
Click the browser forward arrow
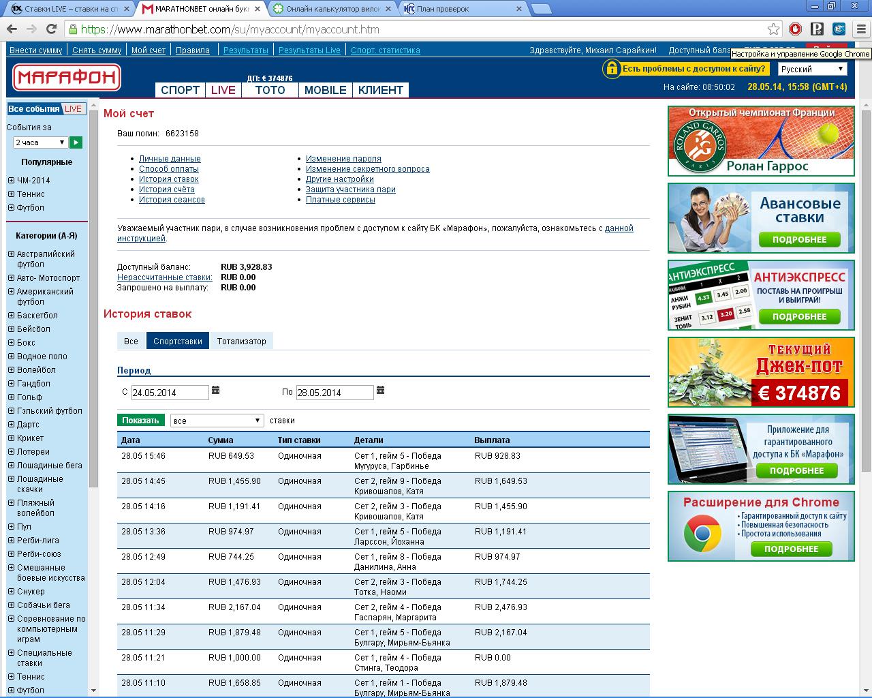click(x=31, y=29)
